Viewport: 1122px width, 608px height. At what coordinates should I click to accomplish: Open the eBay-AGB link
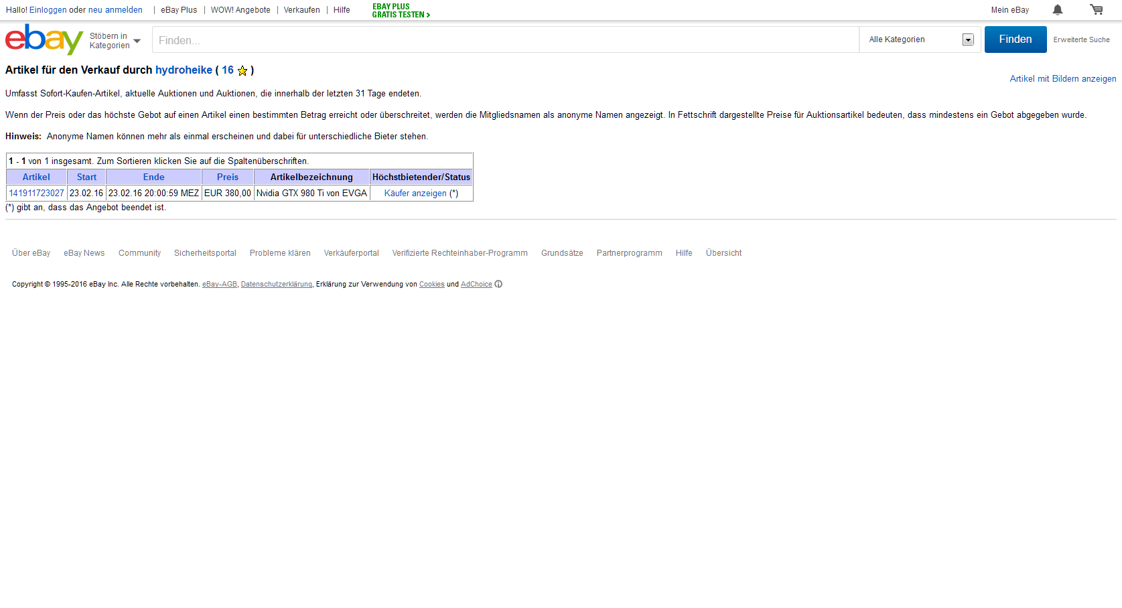[220, 285]
